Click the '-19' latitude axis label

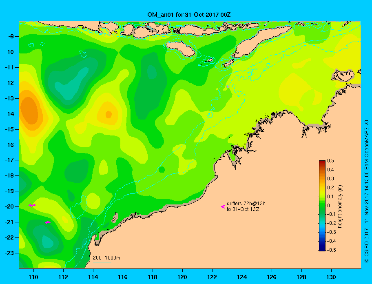10,191
